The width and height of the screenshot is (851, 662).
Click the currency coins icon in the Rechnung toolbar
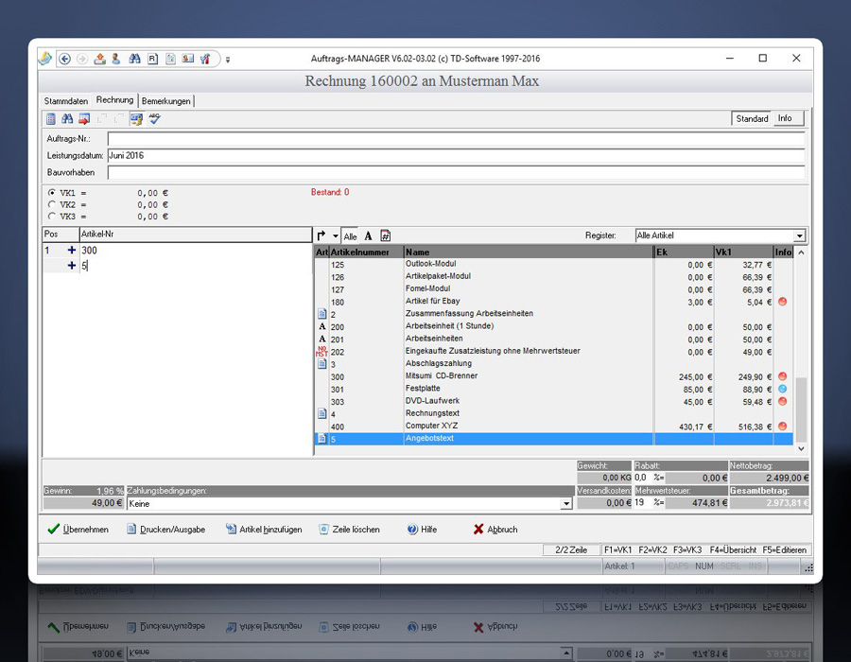click(x=137, y=118)
